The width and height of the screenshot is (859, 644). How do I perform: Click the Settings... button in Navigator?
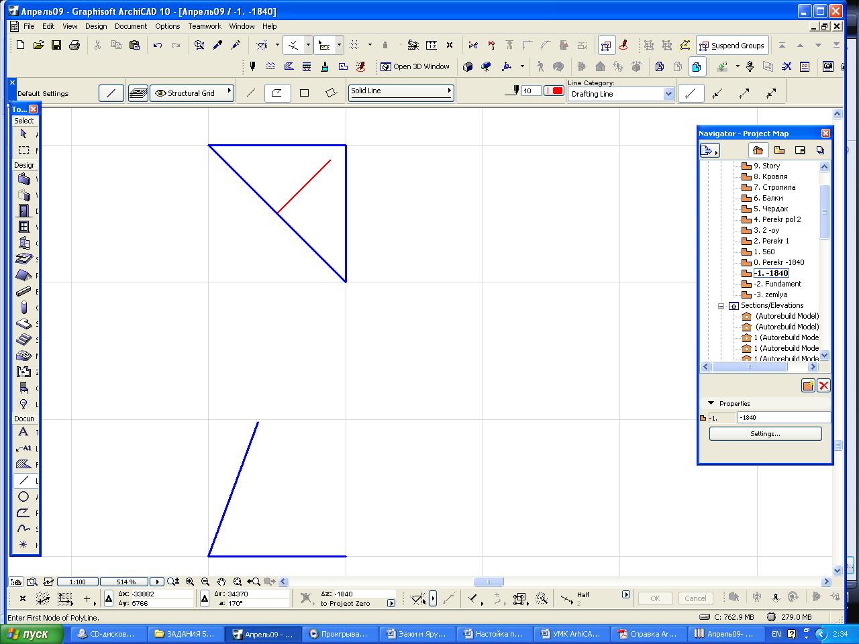pyautogui.click(x=765, y=433)
